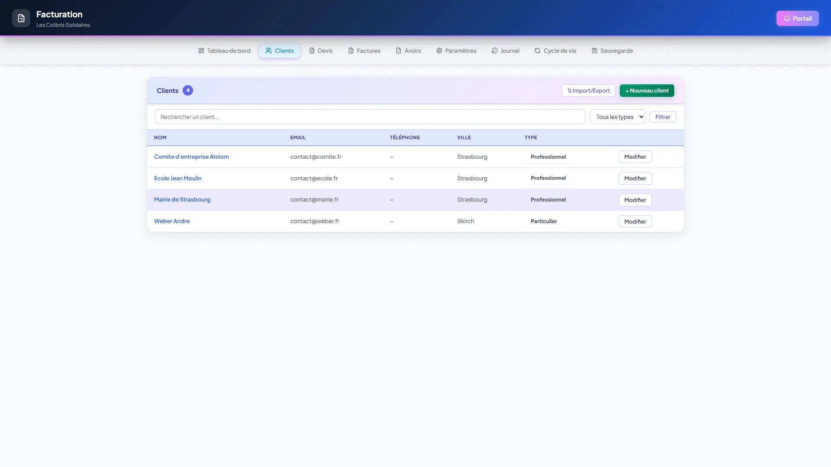
Task: Click the Devis document icon
Action: [x=312, y=51]
